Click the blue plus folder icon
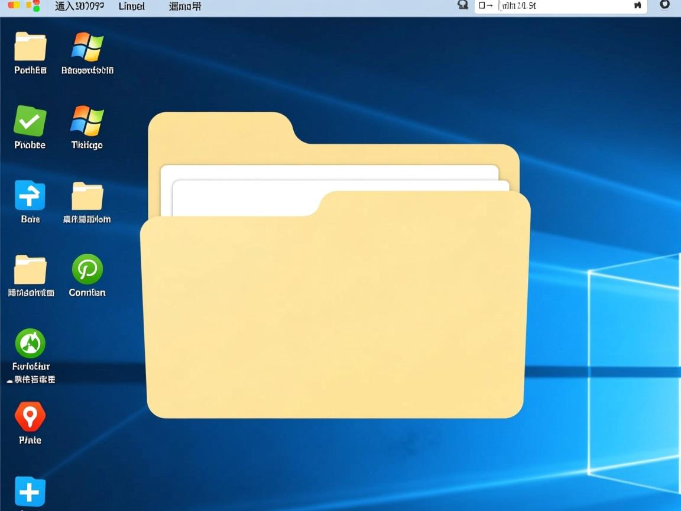Screen dimensions: 681x511 click(30, 491)
